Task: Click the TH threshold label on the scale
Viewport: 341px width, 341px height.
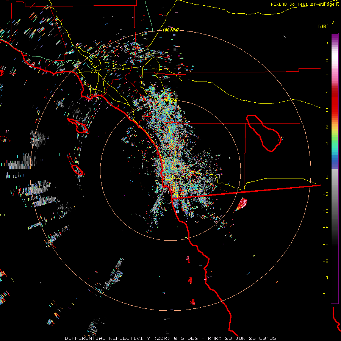Action: pyautogui.click(x=325, y=295)
